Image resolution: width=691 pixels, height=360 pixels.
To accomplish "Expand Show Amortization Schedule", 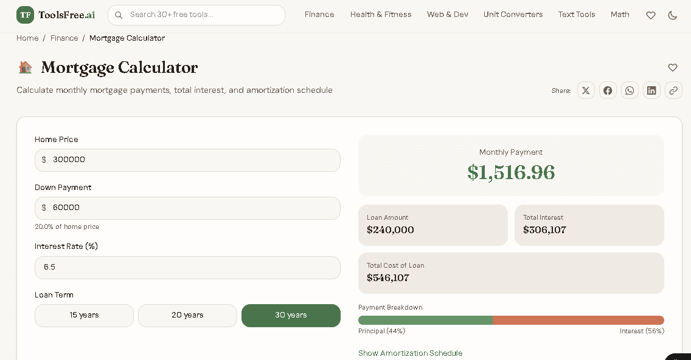I will (x=410, y=353).
